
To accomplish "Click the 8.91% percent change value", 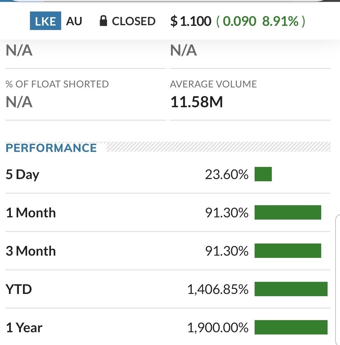I will (x=280, y=21).
